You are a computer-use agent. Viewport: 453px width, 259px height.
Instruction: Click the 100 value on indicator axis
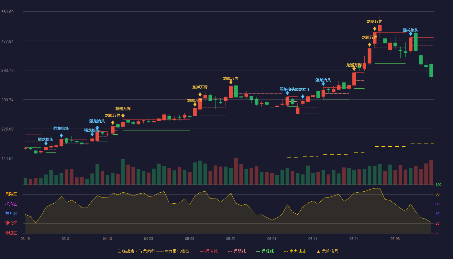tap(438, 185)
